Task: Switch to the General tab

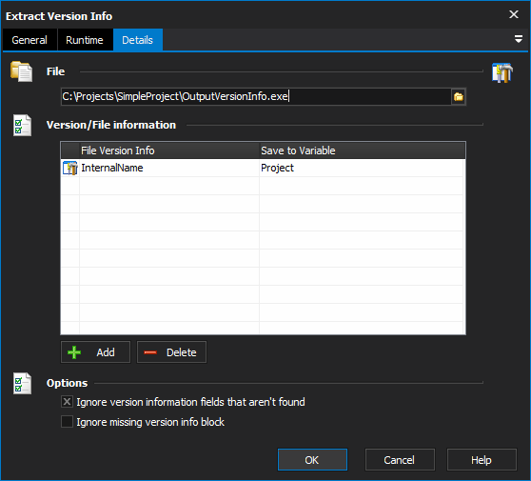Action: tap(29, 40)
